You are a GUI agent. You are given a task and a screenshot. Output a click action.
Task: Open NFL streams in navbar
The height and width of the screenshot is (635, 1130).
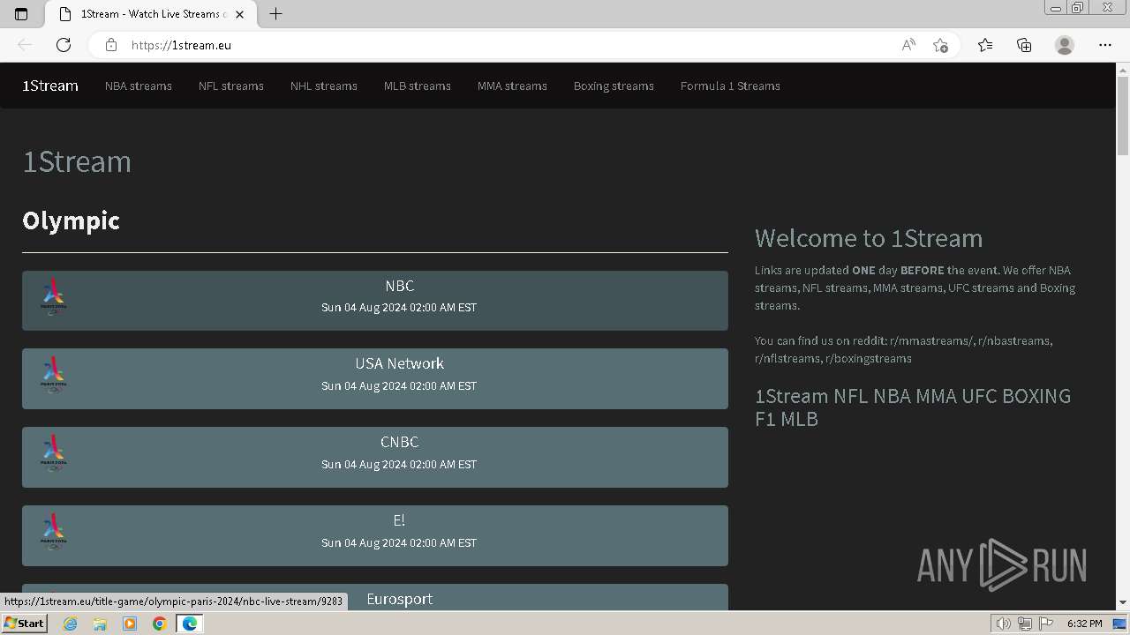point(231,86)
